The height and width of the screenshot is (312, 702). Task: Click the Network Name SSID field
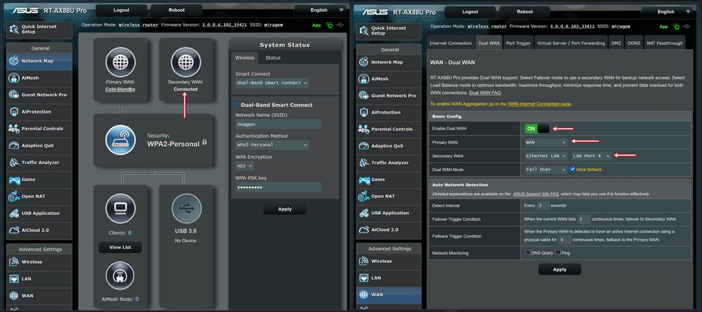278,124
